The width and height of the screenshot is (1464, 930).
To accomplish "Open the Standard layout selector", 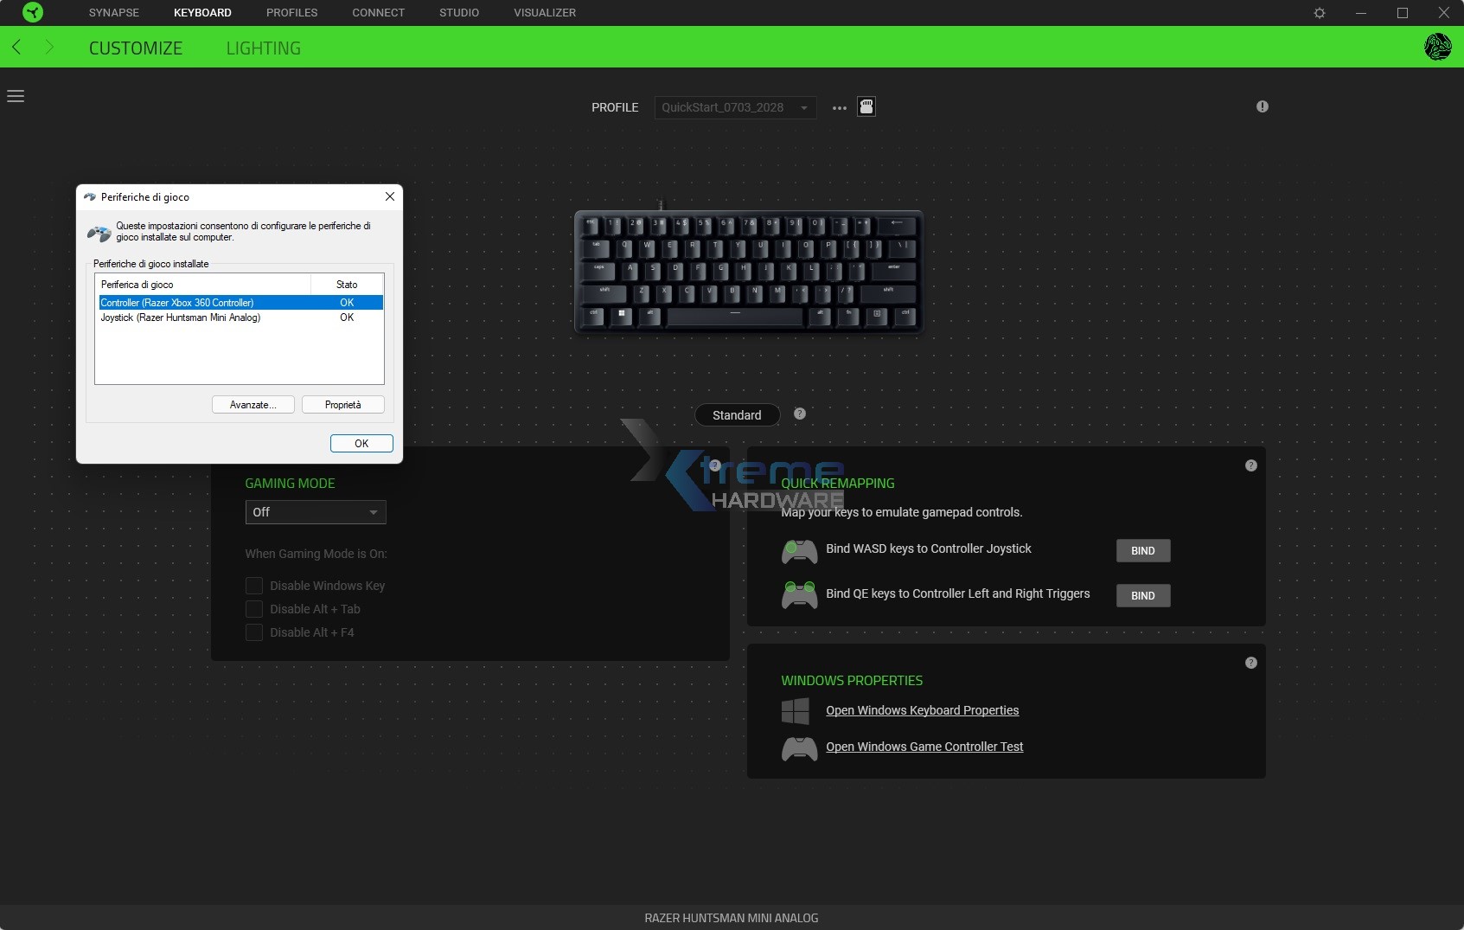I will click(x=737, y=415).
